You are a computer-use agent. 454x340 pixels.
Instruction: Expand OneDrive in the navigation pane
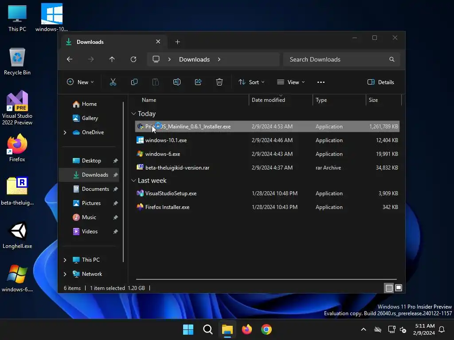click(x=65, y=132)
